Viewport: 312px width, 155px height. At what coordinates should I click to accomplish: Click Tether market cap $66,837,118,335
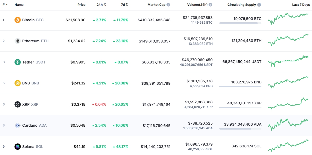(156, 62)
